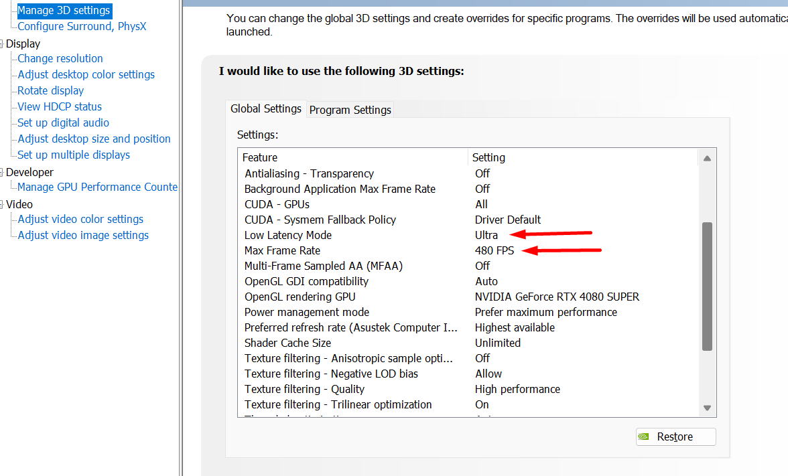
Task: Click the NVIDIA logo icon on Restore button
Action: [644, 437]
